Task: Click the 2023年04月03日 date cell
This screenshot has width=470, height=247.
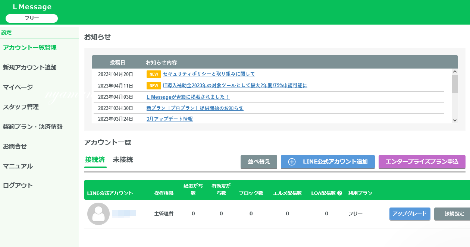Action: click(x=116, y=97)
